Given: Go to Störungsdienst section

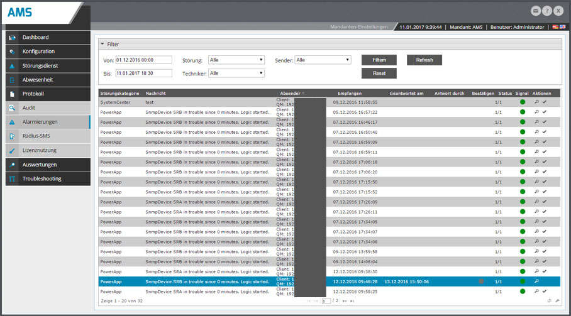Looking at the screenshot, I should (x=48, y=66).
